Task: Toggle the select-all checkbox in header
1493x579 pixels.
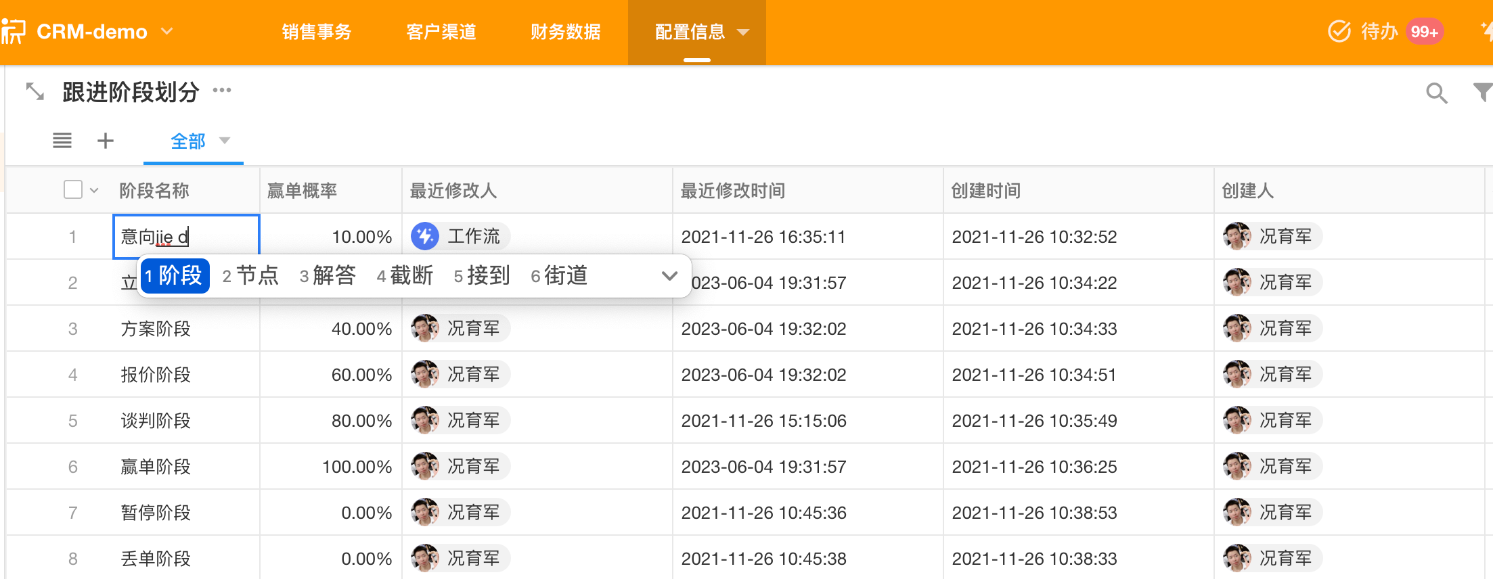Action: pyautogui.click(x=73, y=189)
